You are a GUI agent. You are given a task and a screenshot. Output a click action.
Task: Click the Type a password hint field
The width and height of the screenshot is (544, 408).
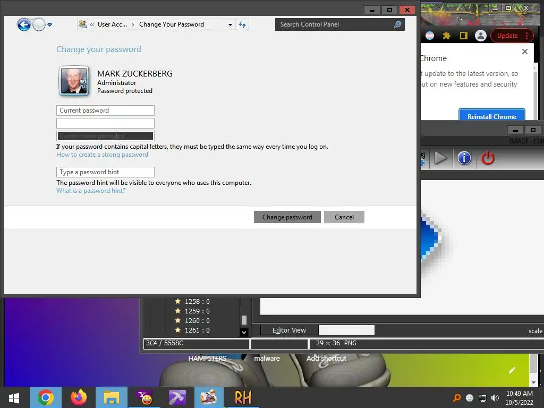[105, 172]
